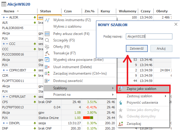
Task: Click the Statica OnLine cell
Action: pos(49,118)
